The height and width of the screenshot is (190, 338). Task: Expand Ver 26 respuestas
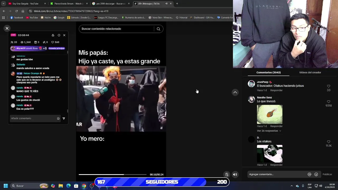[x=269, y=131]
